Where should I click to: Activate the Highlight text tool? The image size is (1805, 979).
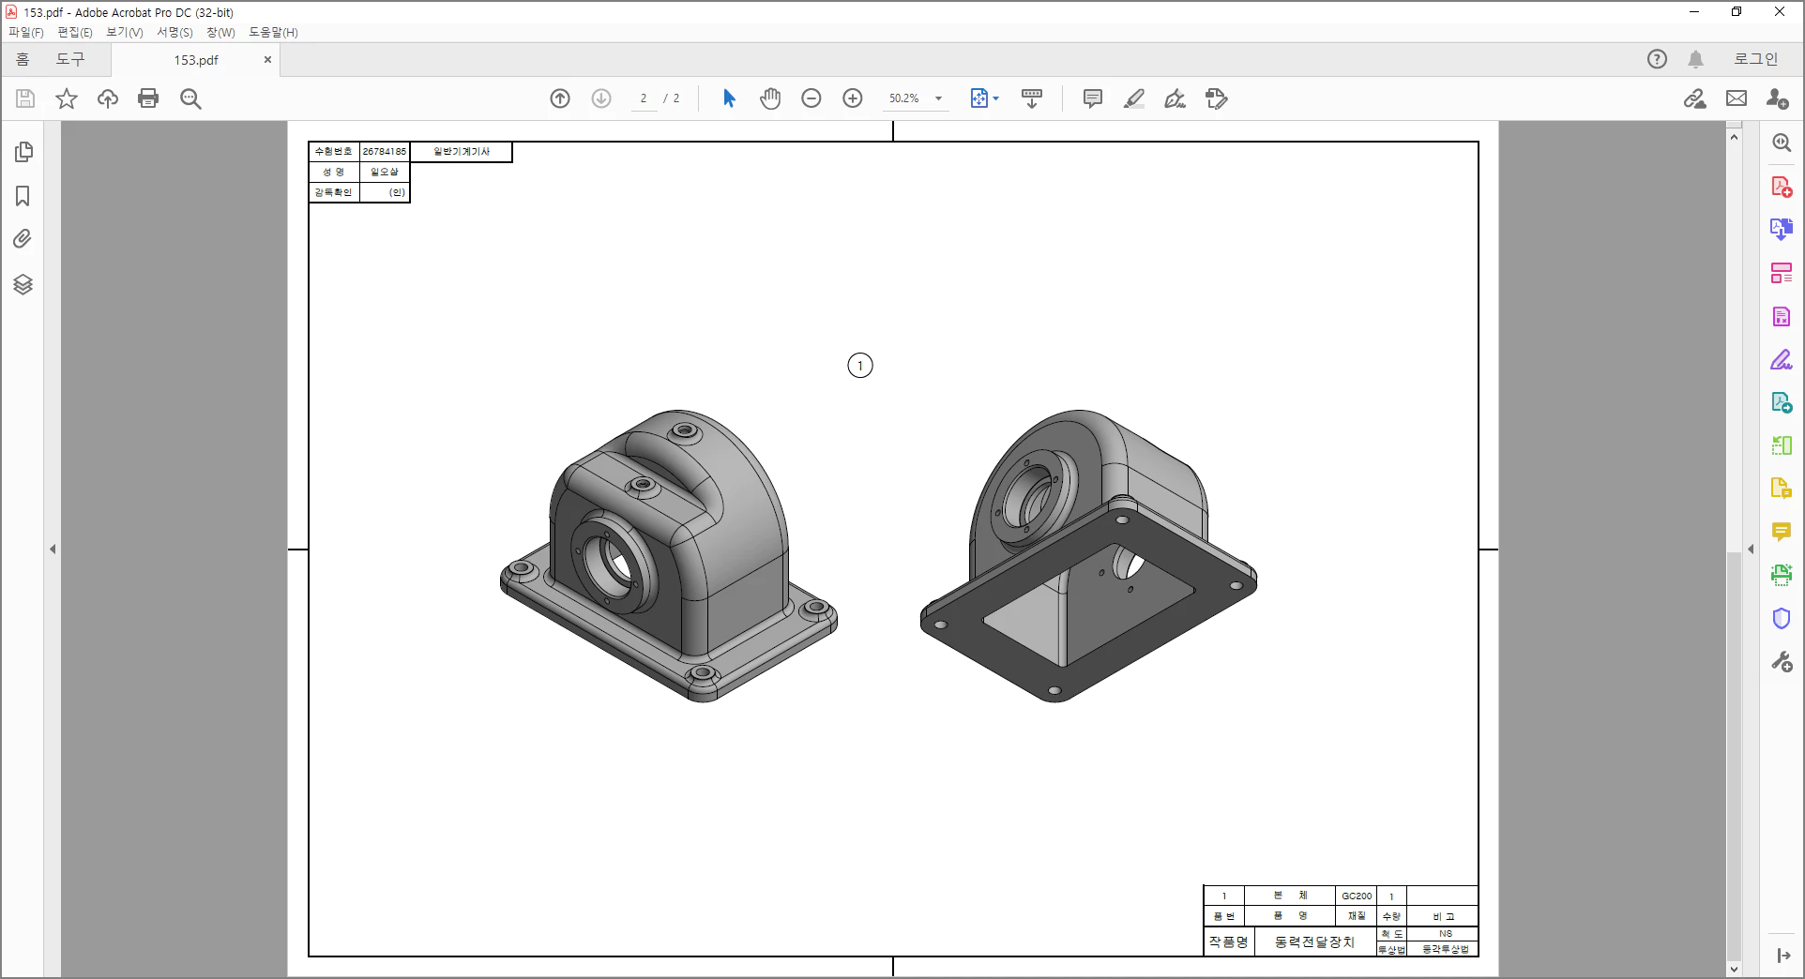point(1133,98)
